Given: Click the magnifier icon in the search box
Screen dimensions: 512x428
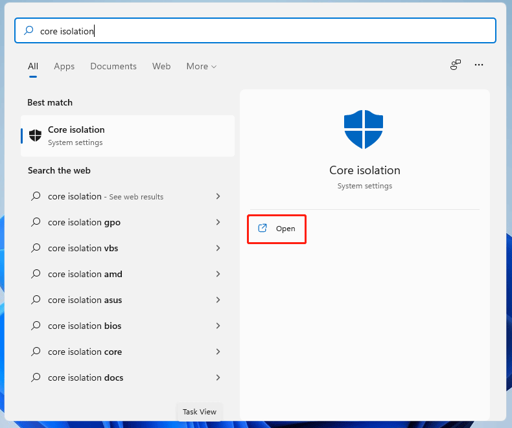Looking at the screenshot, I should click(x=29, y=30).
